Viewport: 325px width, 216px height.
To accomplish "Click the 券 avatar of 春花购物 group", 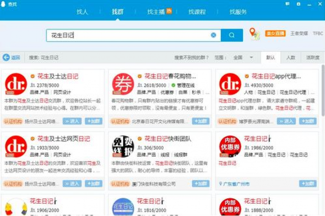I will coord(123,84).
